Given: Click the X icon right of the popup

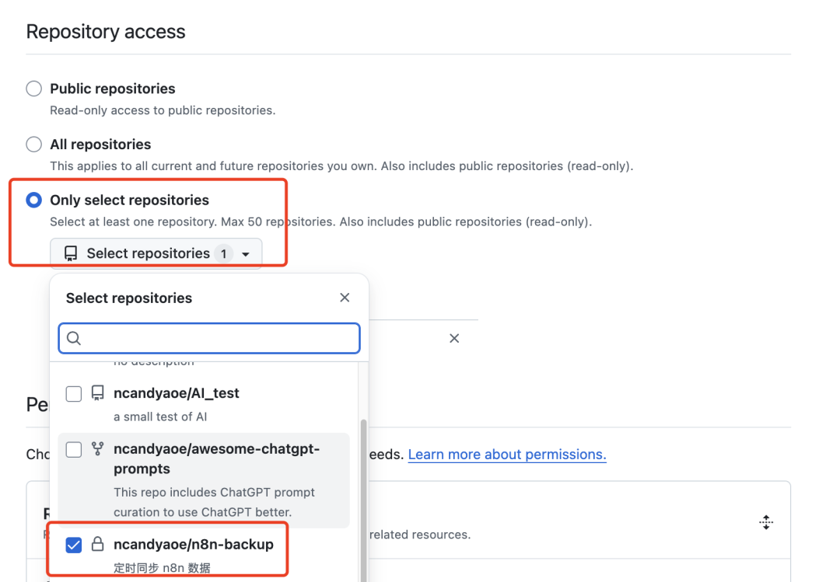Looking at the screenshot, I should (x=454, y=338).
